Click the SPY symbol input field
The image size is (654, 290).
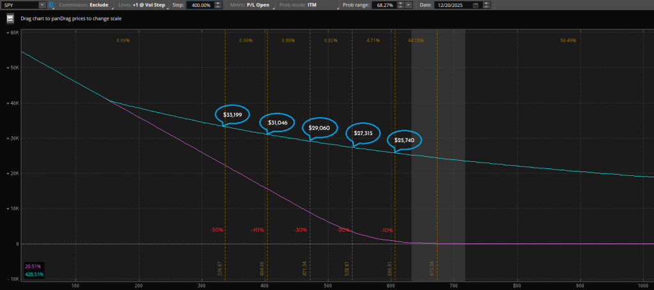click(20, 5)
